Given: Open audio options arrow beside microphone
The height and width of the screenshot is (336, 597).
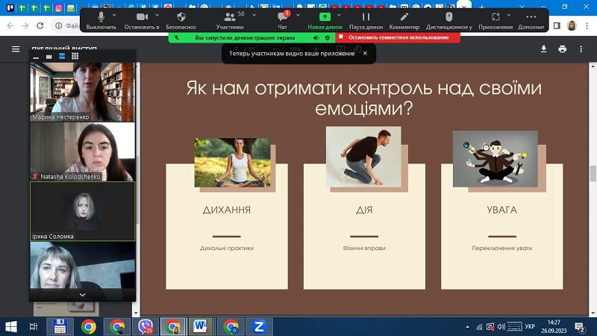Looking at the screenshot, I should pos(114,15).
